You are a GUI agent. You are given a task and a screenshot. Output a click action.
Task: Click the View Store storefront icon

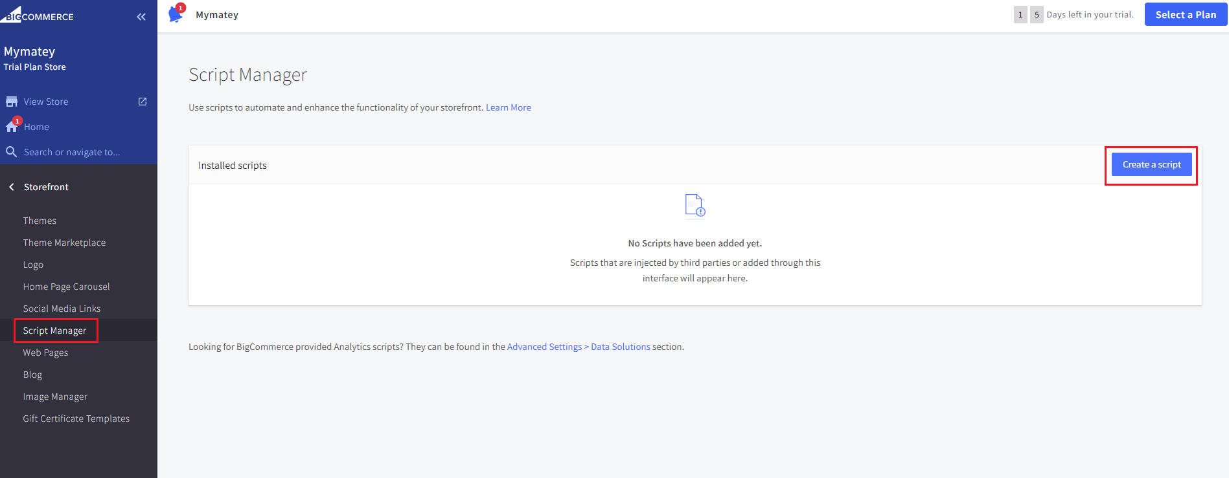tap(12, 102)
